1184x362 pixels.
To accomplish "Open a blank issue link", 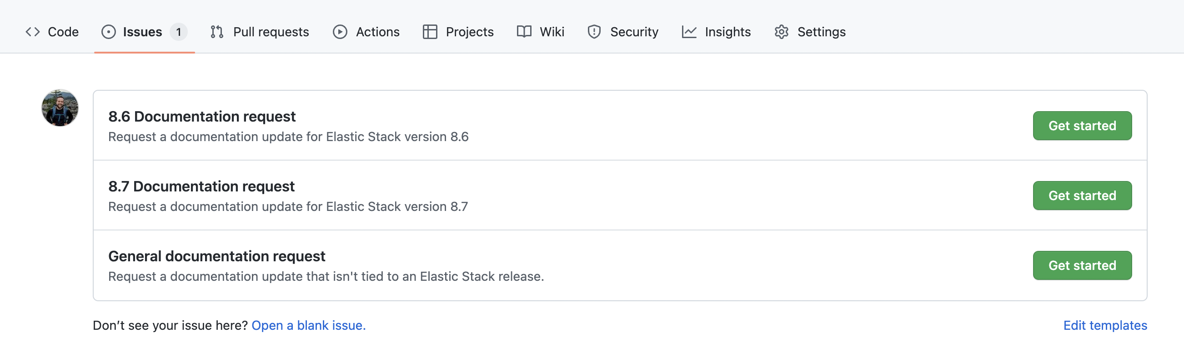I will pos(309,325).
